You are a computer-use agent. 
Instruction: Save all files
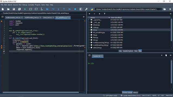(x=19, y=9)
